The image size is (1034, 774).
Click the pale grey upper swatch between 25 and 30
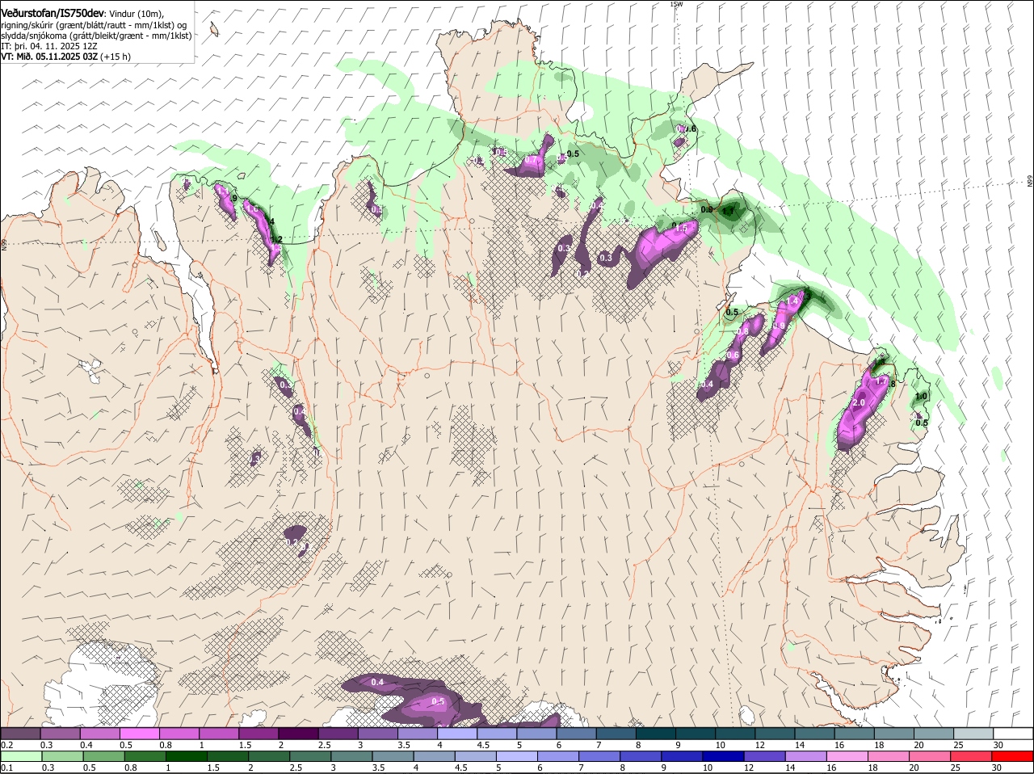975,734
